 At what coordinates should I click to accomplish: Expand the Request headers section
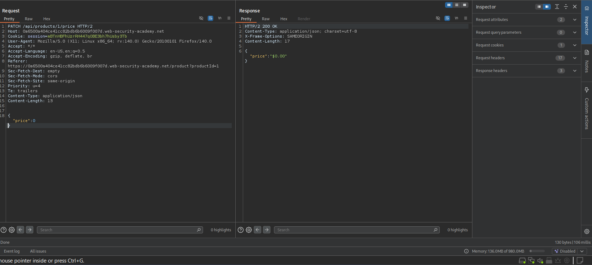(575, 58)
